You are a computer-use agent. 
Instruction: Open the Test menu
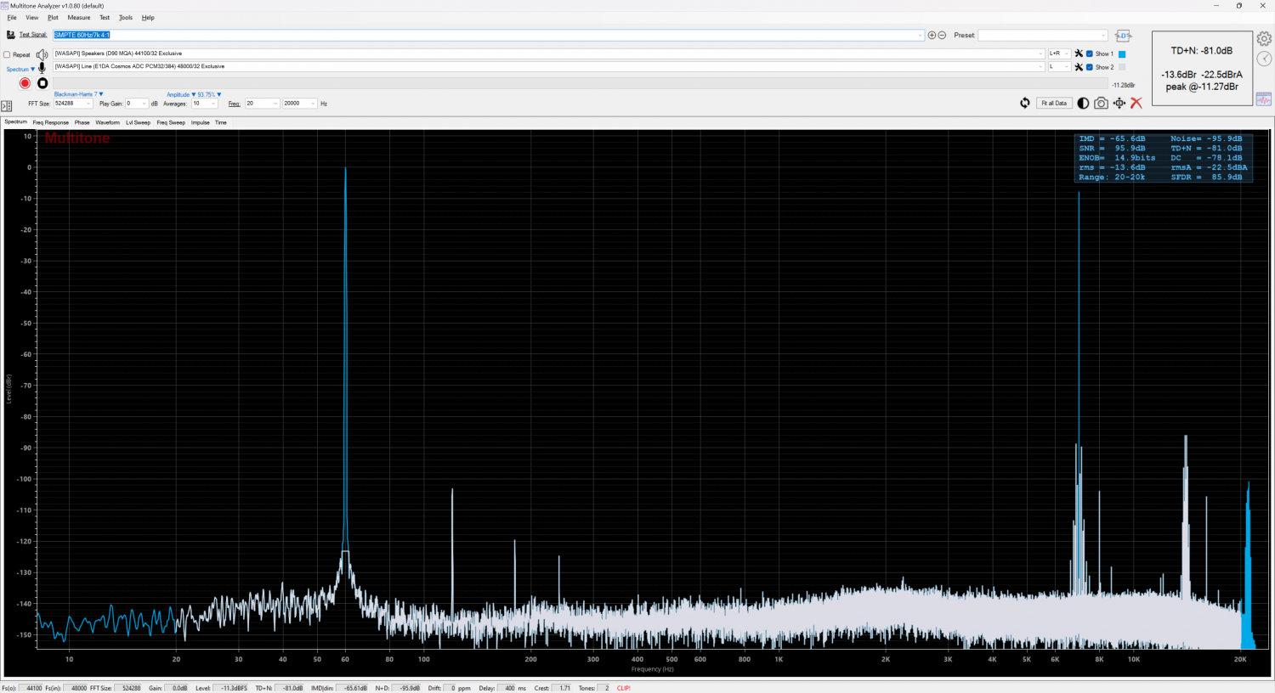coord(105,18)
